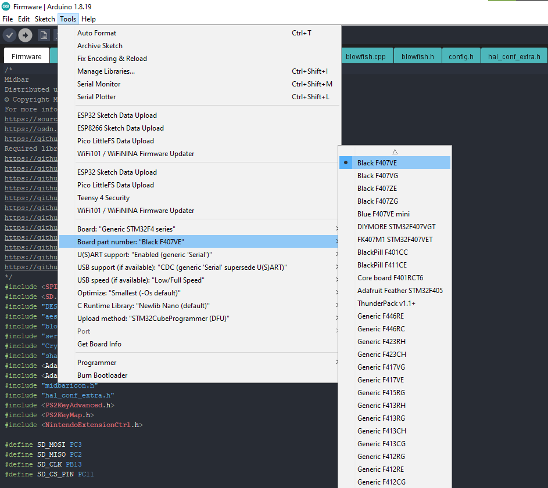Choose ThunderPack v1.1+ board

click(x=395, y=303)
